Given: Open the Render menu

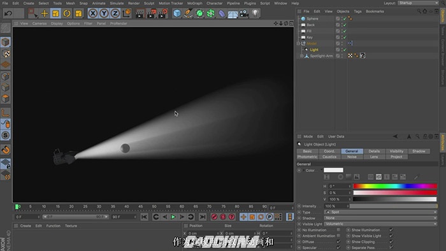Looking at the screenshot, I should pyautogui.click(x=134, y=3).
